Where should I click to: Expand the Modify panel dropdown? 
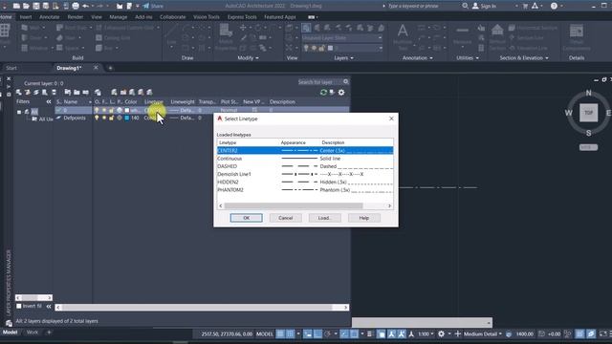coord(248,57)
